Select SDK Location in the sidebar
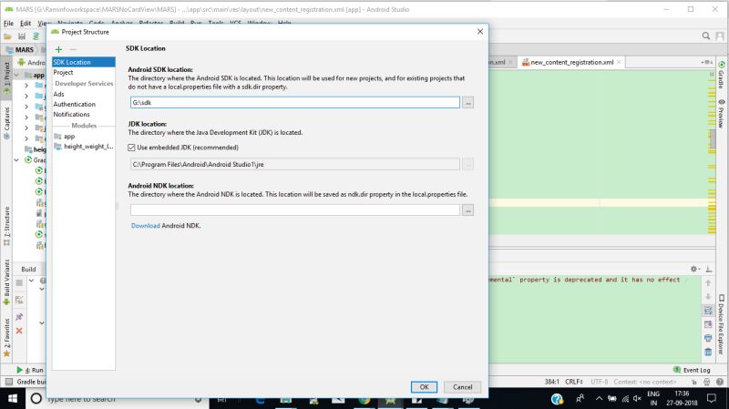 coord(84,62)
